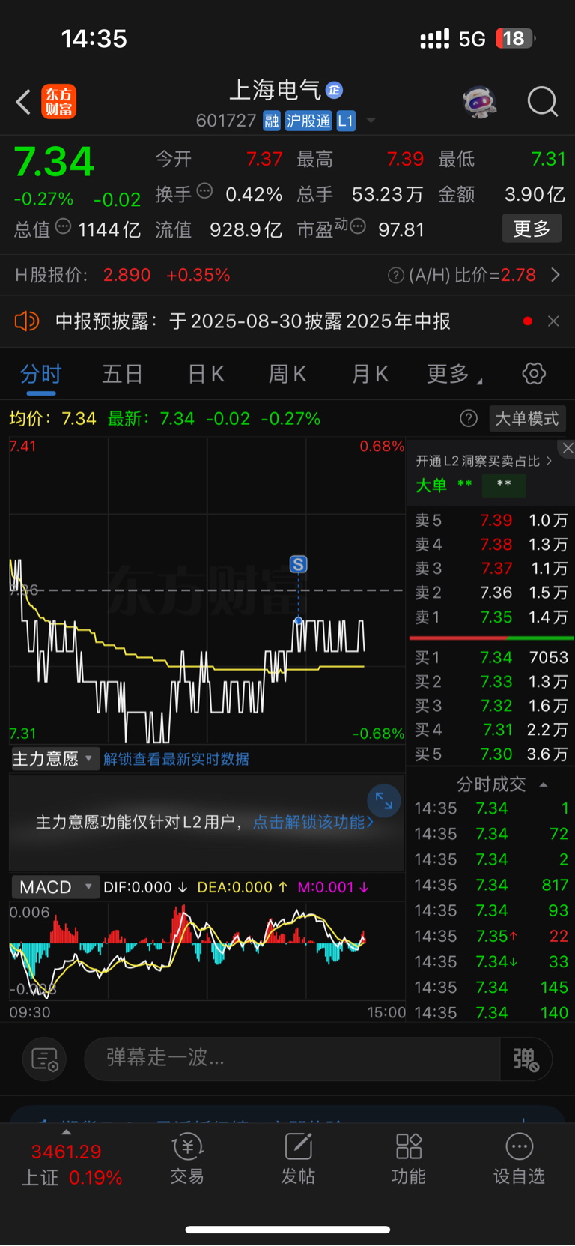Tap the question mark beside A/H 比价
This screenshot has width=575, height=1246.
point(396,276)
